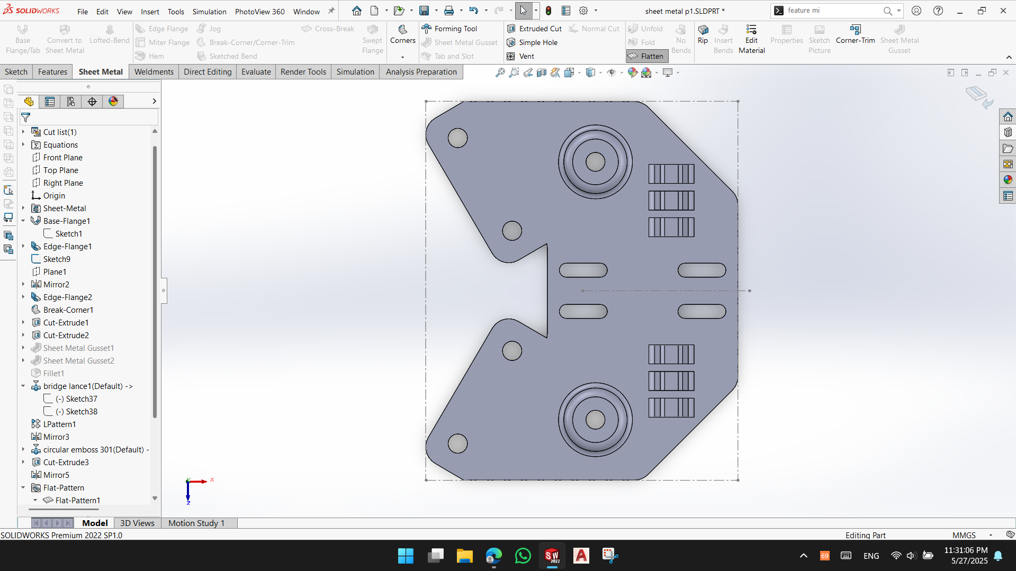Open the Options gear icon

point(583,11)
